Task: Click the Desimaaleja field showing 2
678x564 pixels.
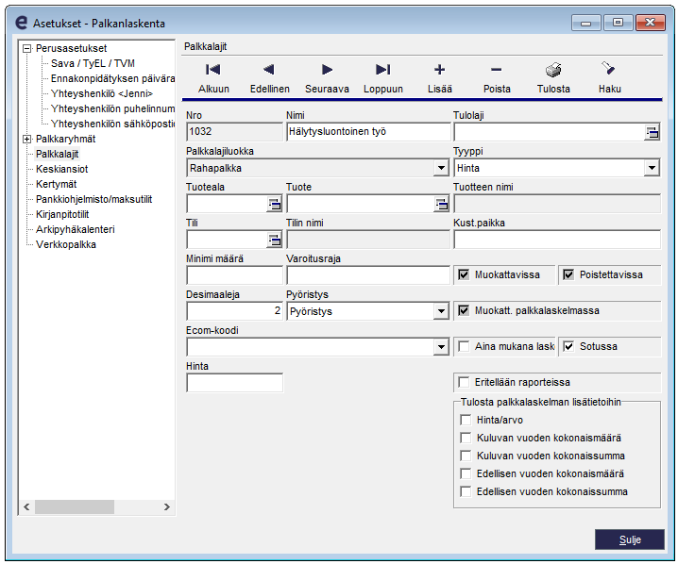Action: (234, 311)
